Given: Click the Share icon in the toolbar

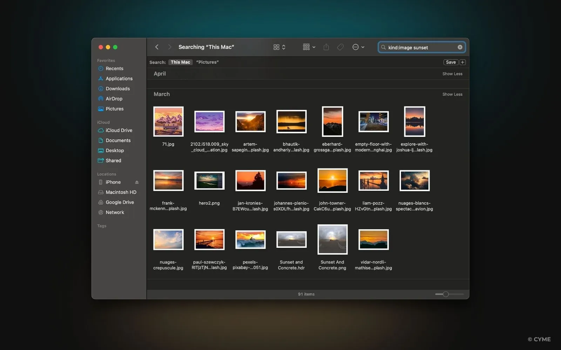Looking at the screenshot, I should click(x=326, y=47).
